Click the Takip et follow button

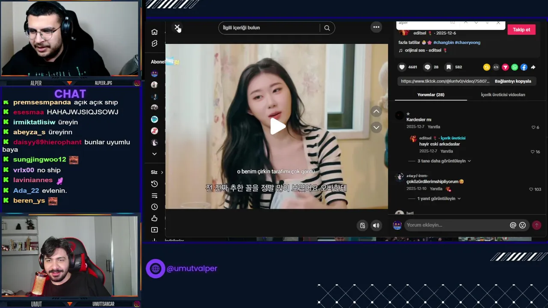[521, 30]
